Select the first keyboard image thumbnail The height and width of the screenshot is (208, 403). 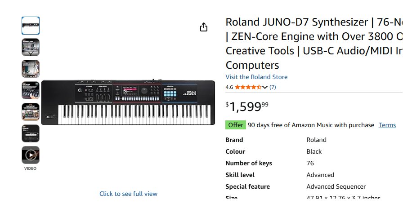[31, 26]
